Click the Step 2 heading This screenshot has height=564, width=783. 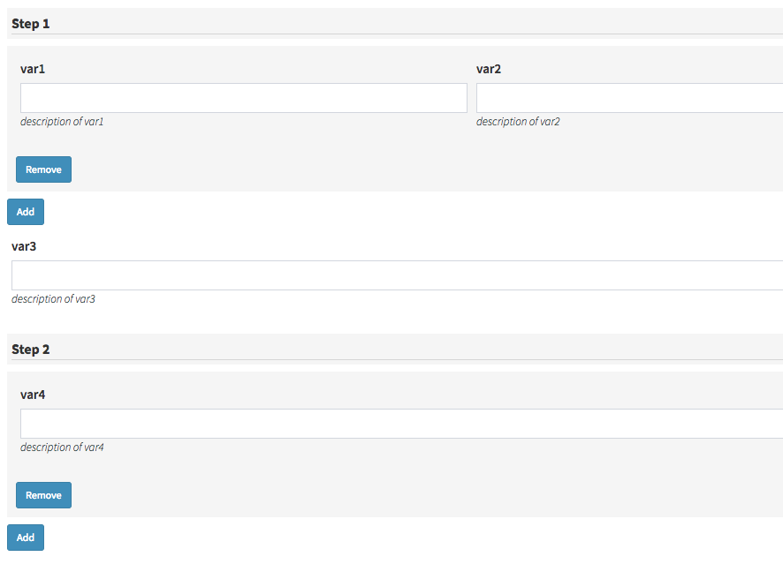pos(31,350)
